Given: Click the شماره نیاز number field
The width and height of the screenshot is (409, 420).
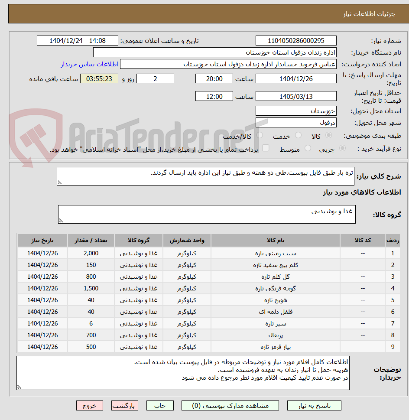Looking at the screenshot, I should click(296, 41).
